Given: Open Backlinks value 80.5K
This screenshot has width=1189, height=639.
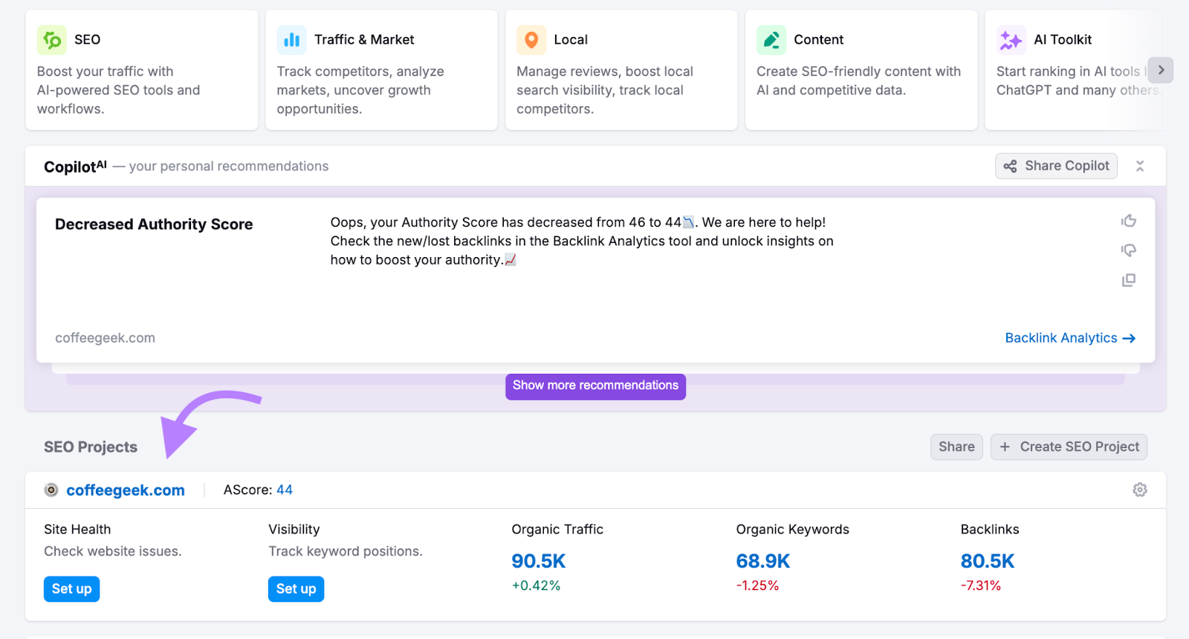Looking at the screenshot, I should pyautogui.click(x=988, y=562).
